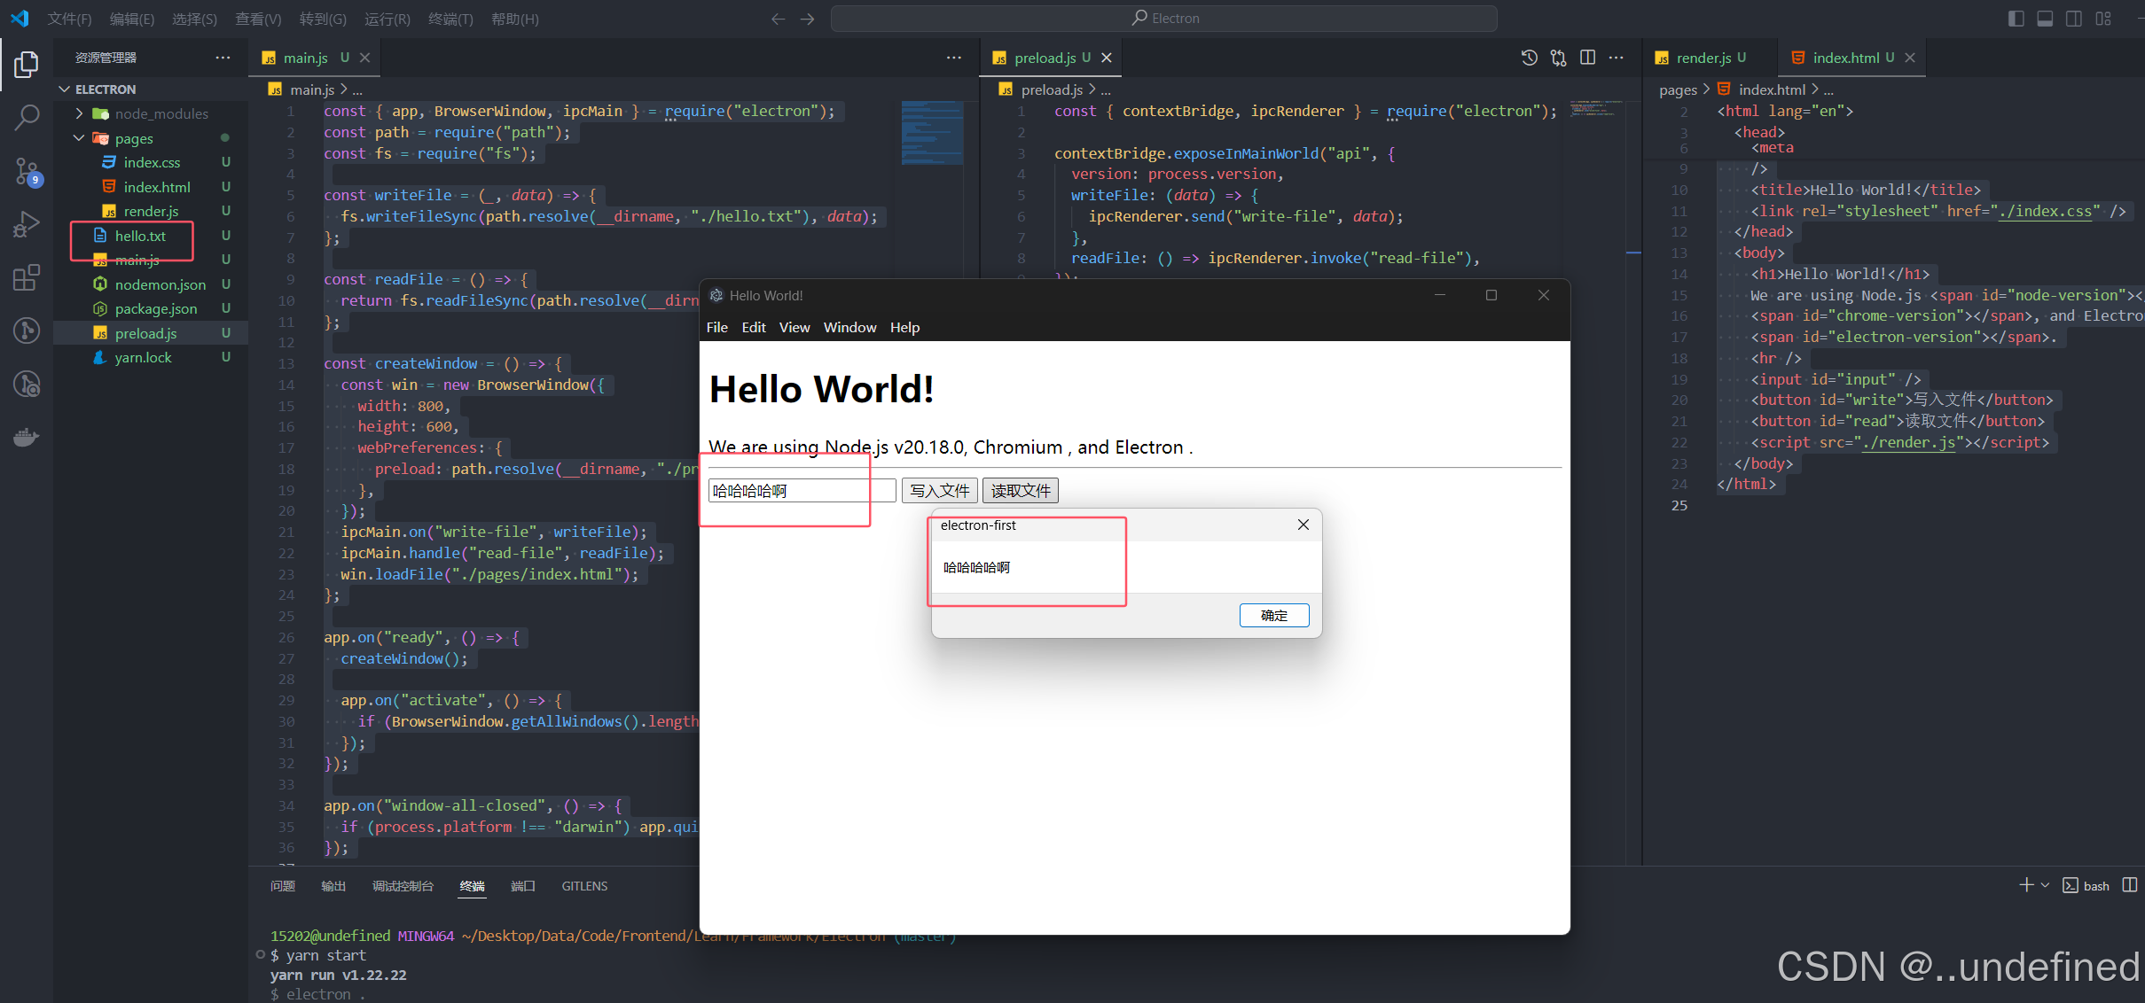
Task: Toggle primary sidebar layout icon
Action: 2016,19
